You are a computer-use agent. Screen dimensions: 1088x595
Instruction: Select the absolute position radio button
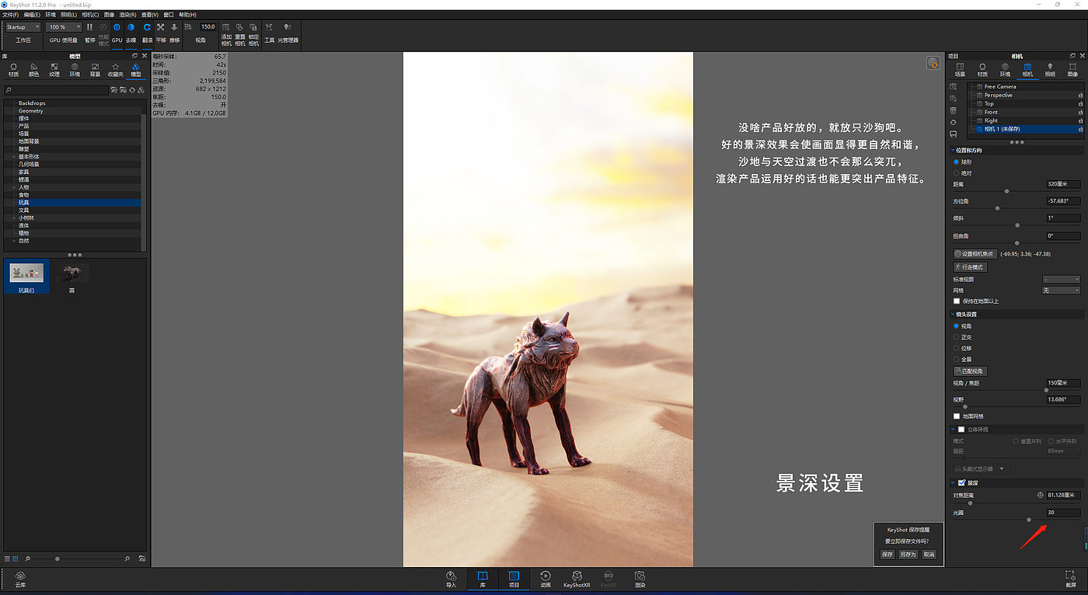[957, 172]
